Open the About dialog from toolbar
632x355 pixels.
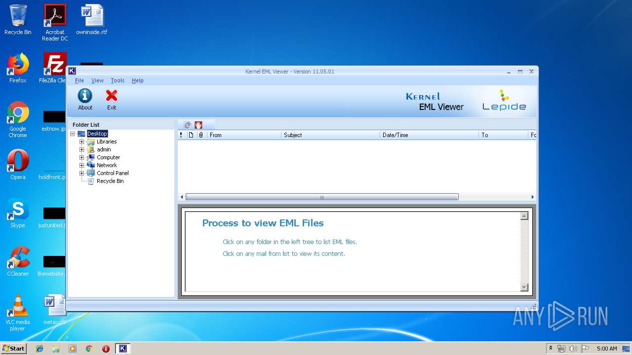pyautogui.click(x=85, y=100)
